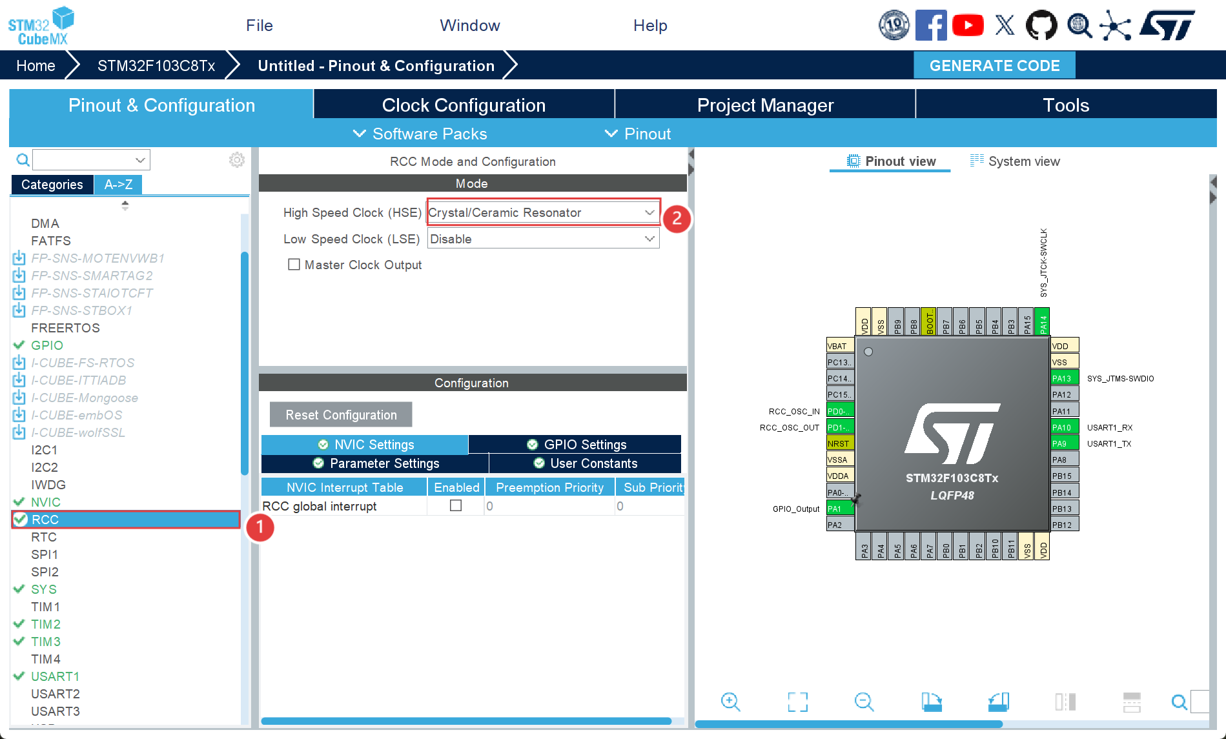
Task: Open the Window menu
Action: point(470,26)
